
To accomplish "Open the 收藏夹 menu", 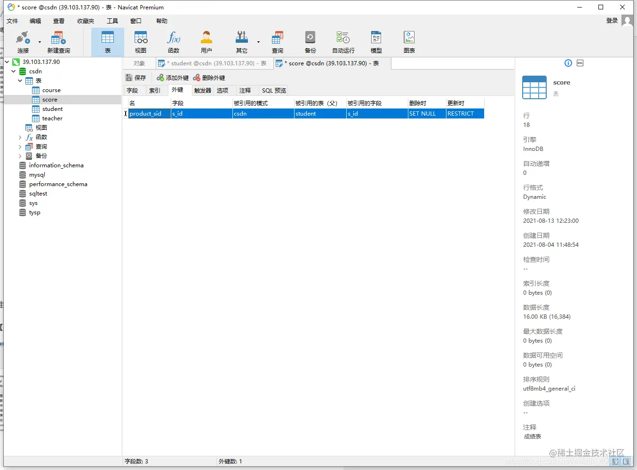I will [x=86, y=21].
